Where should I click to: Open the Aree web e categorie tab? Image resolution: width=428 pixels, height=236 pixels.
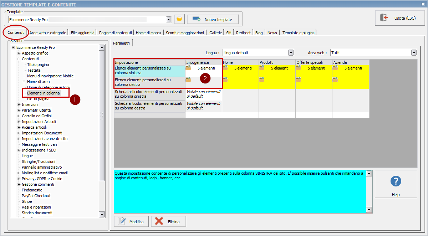[48, 33]
